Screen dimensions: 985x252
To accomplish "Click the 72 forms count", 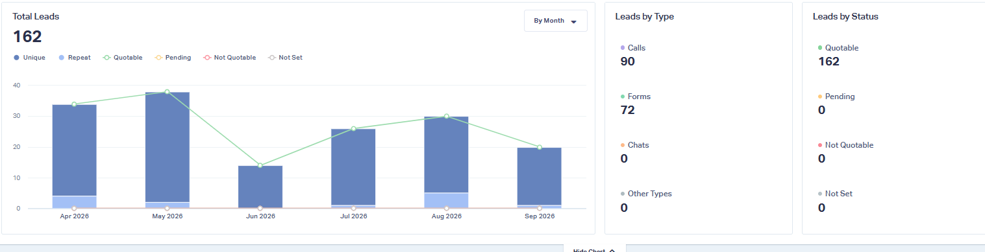I will pyautogui.click(x=628, y=110).
